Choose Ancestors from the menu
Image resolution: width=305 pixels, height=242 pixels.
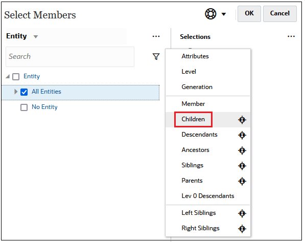pyautogui.click(x=195, y=150)
